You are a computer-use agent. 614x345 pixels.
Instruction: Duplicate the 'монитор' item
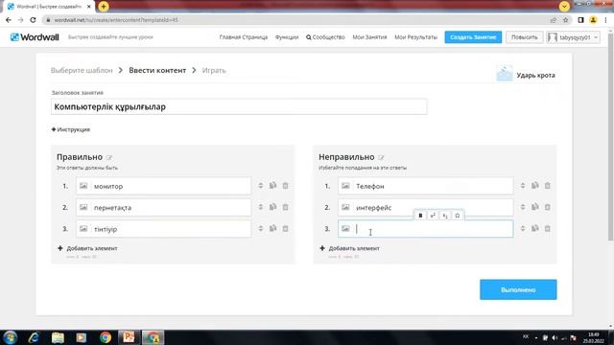click(x=272, y=185)
